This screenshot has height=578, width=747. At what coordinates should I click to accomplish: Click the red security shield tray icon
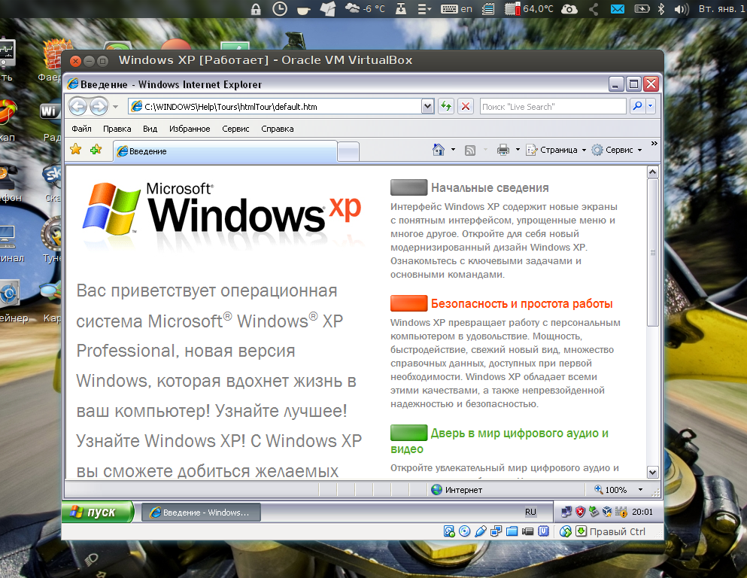click(x=581, y=513)
